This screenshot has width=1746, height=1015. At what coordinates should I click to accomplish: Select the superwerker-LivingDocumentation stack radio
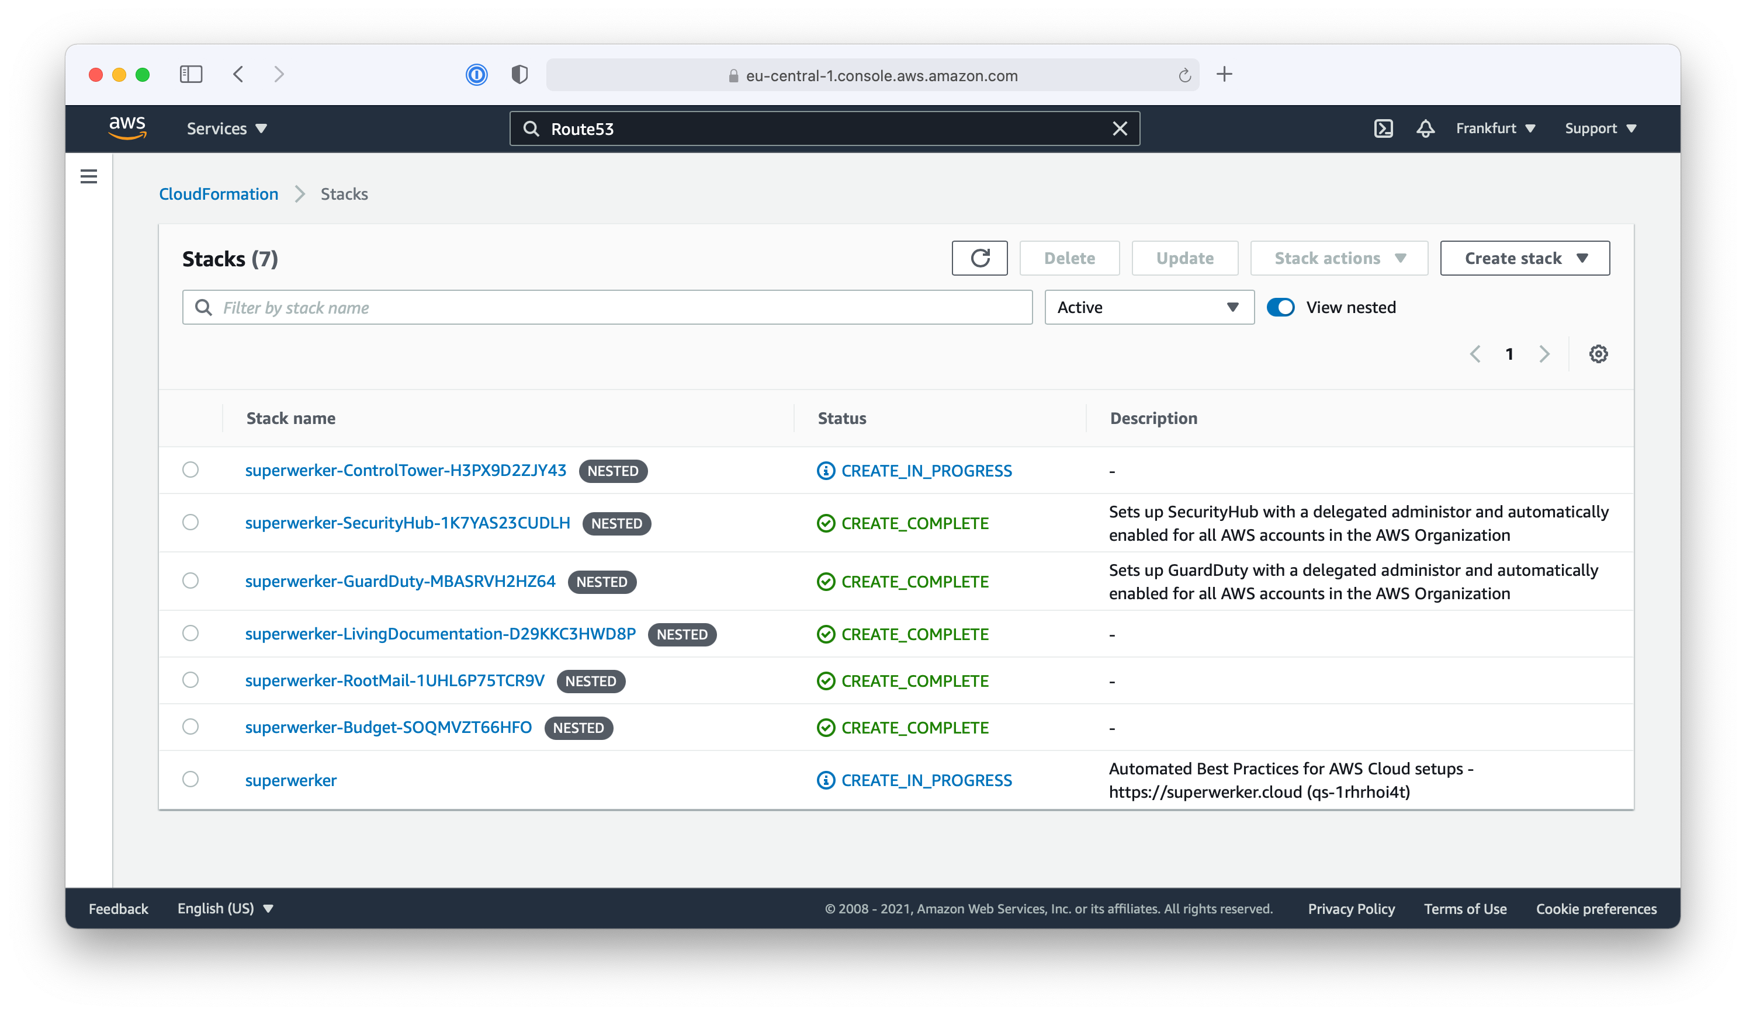point(190,634)
